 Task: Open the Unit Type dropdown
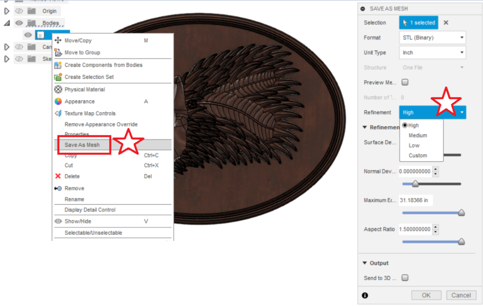[x=432, y=52]
